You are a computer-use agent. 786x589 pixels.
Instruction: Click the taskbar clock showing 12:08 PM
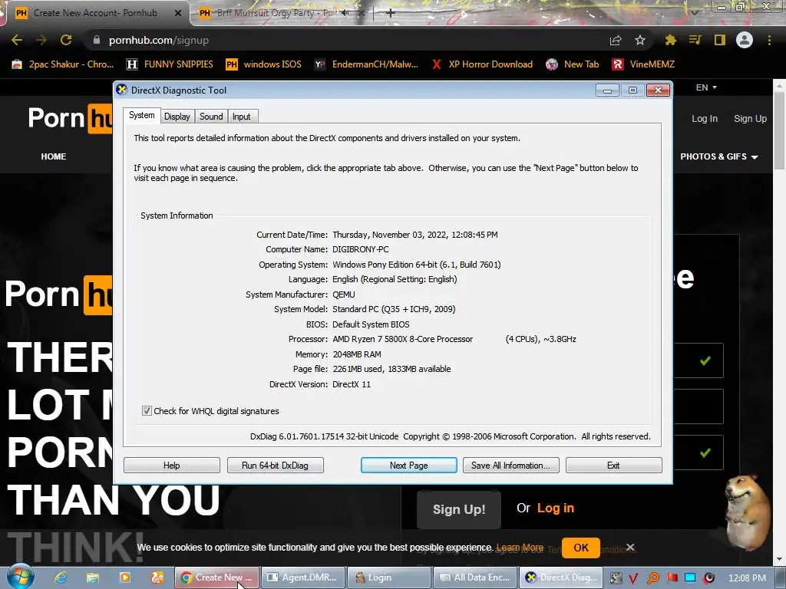click(x=747, y=578)
